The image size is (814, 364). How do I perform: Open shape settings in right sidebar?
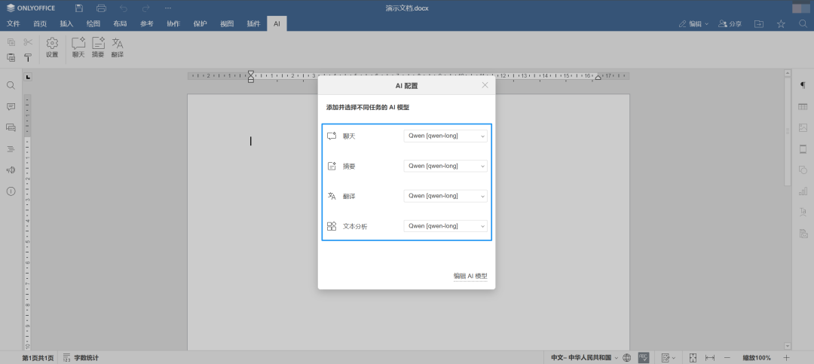[803, 170]
